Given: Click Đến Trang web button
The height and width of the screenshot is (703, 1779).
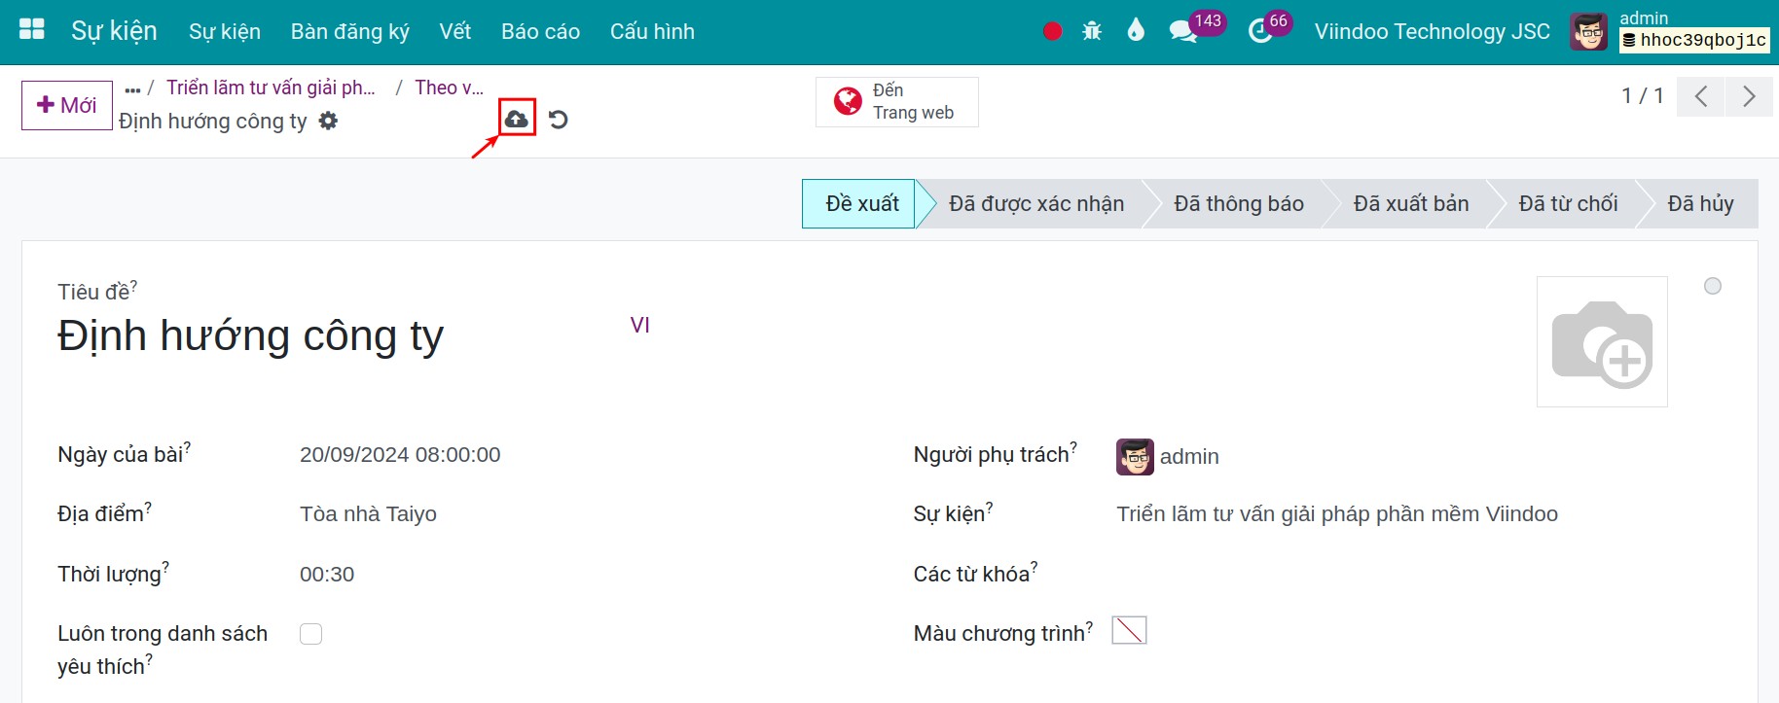Looking at the screenshot, I should click(897, 102).
